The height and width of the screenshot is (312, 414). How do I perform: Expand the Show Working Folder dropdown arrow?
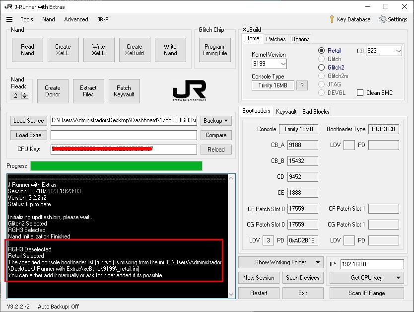click(318, 262)
